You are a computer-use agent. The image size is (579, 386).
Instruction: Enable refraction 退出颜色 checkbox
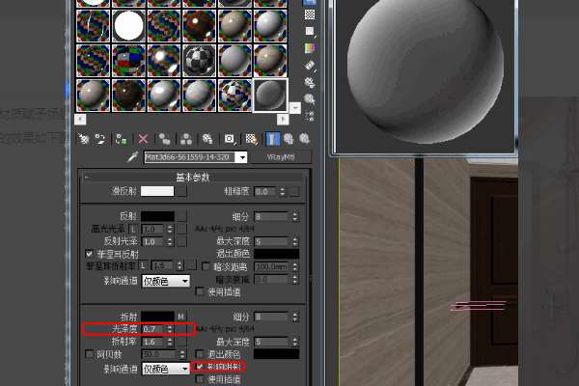tap(200, 354)
